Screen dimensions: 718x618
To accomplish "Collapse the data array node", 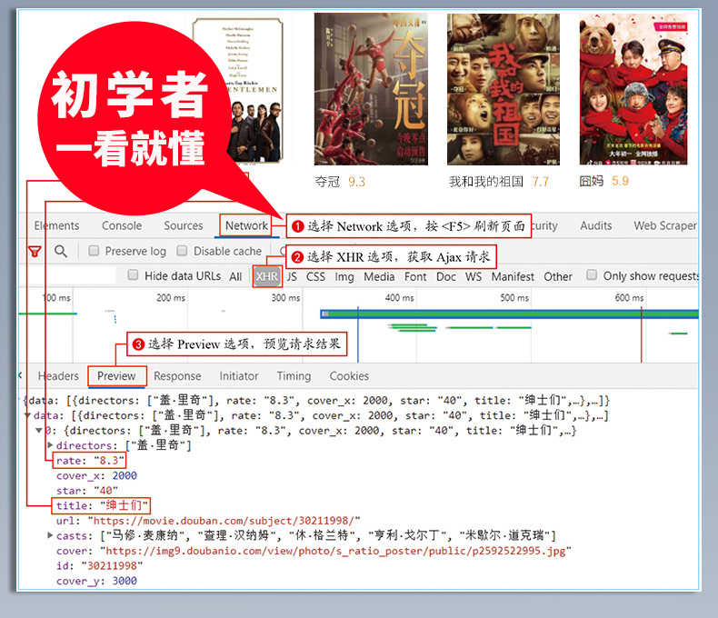I will tap(28, 415).
